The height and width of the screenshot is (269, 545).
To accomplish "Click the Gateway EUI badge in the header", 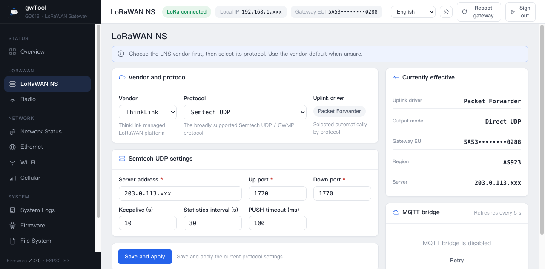I will 336,12.
